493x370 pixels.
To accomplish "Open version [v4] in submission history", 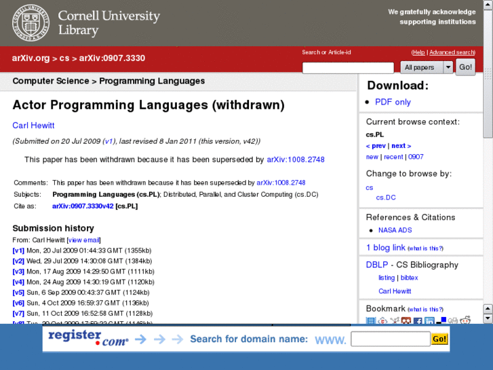I will point(18,282).
